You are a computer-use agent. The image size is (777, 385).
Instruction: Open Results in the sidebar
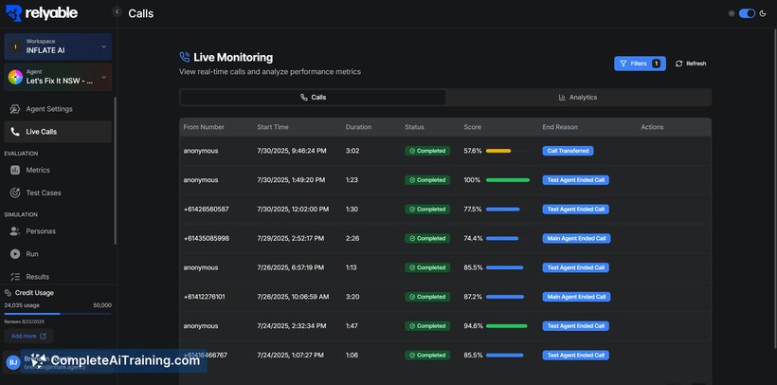(58, 277)
